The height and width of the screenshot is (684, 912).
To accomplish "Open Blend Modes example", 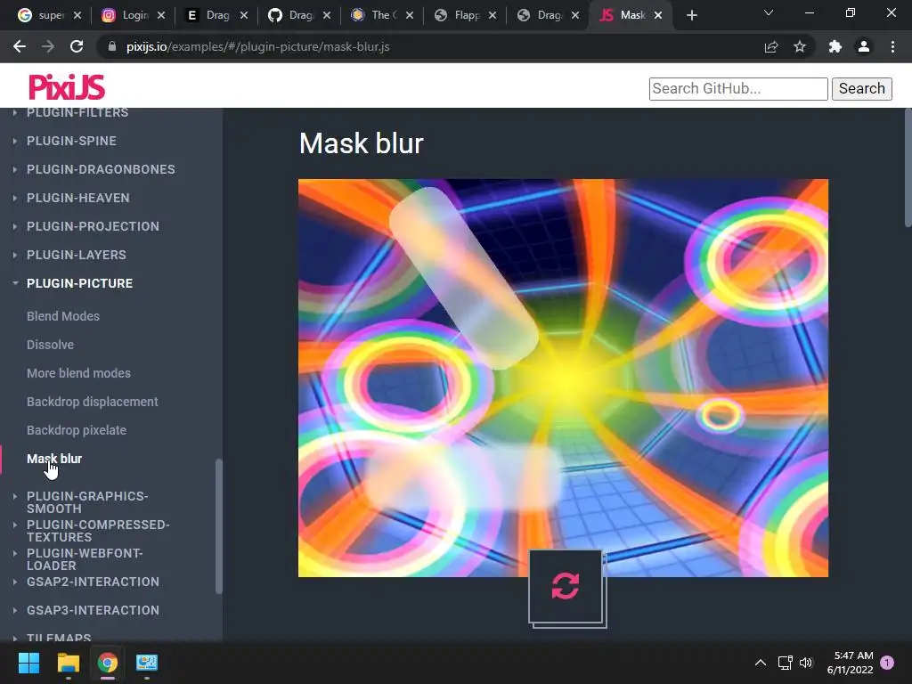I will [x=63, y=316].
